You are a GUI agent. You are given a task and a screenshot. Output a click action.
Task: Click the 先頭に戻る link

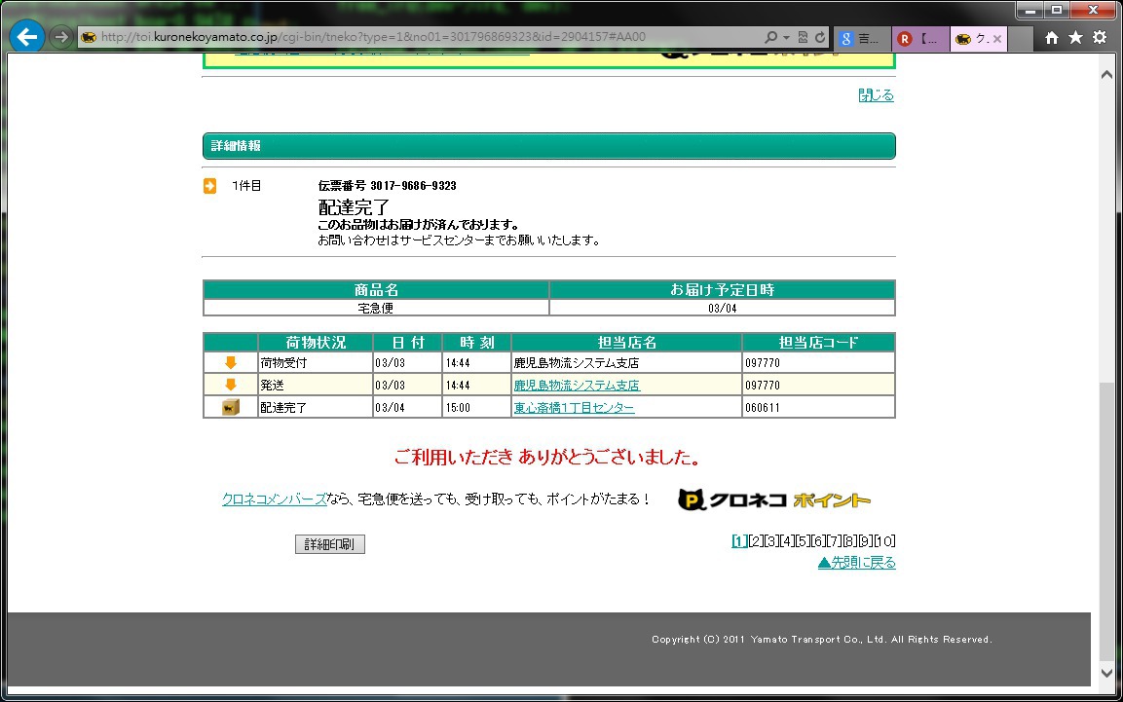856,563
